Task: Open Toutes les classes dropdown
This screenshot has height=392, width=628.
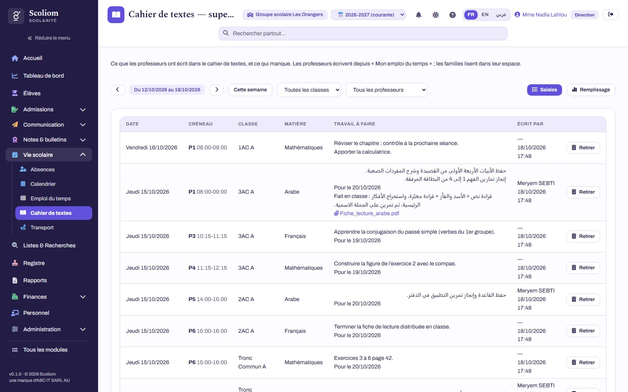Action: [309, 90]
